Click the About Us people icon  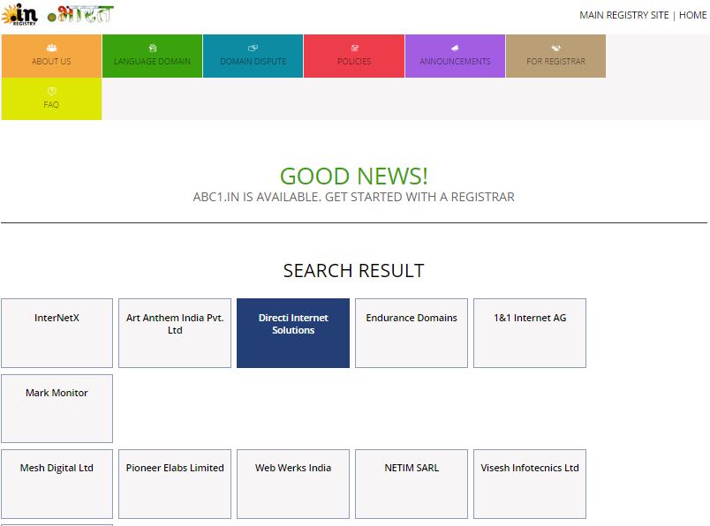(51, 48)
